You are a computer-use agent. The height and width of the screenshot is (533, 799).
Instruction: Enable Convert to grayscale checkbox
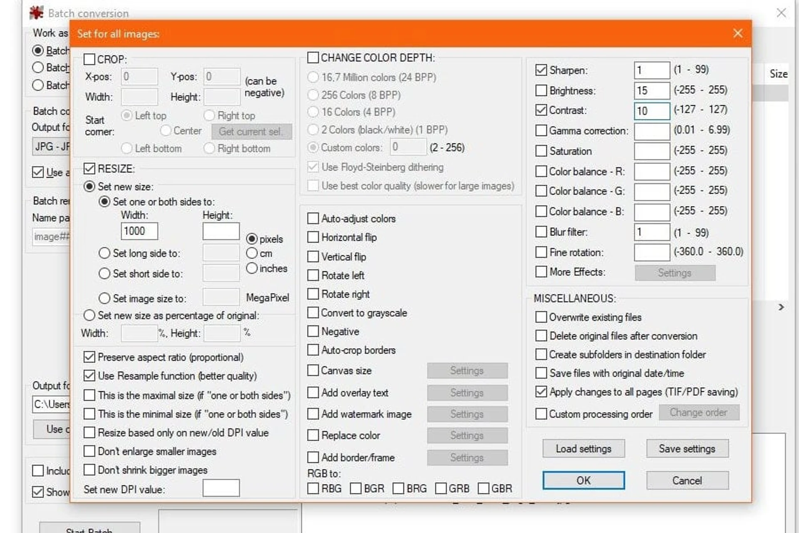(313, 312)
